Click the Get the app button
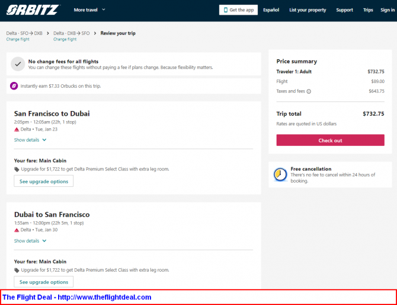 (x=238, y=10)
